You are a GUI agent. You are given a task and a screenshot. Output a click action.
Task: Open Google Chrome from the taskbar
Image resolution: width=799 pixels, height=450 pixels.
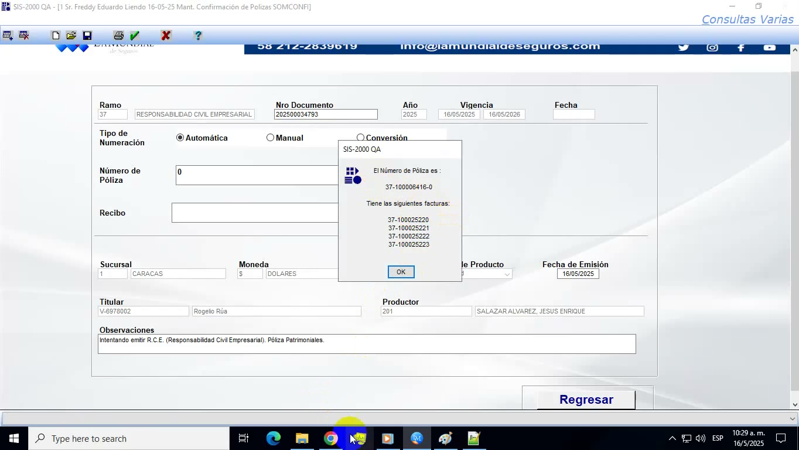(331, 438)
